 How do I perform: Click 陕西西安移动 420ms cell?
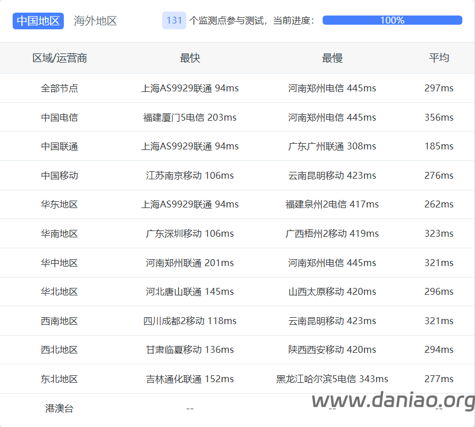pos(332,350)
